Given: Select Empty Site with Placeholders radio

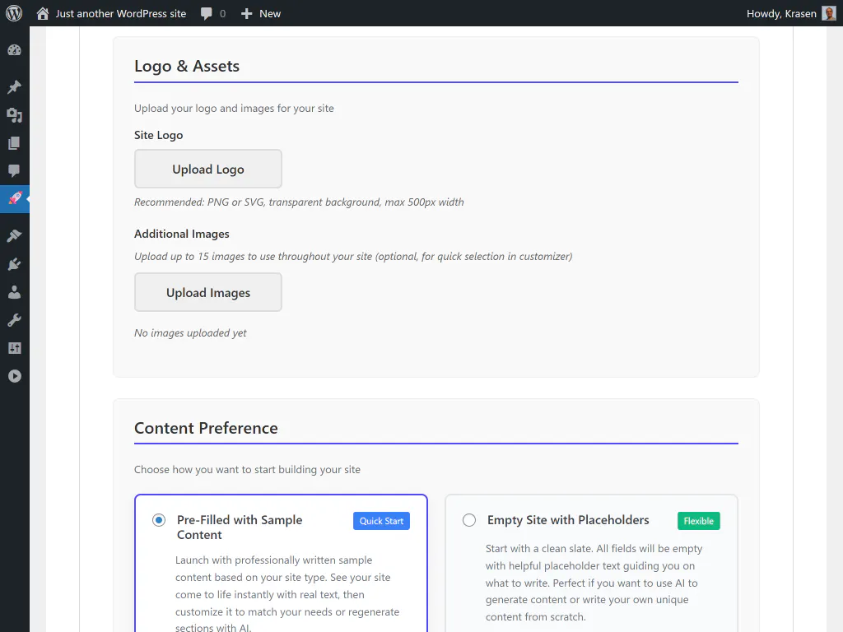Looking at the screenshot, I should [469, 520].
